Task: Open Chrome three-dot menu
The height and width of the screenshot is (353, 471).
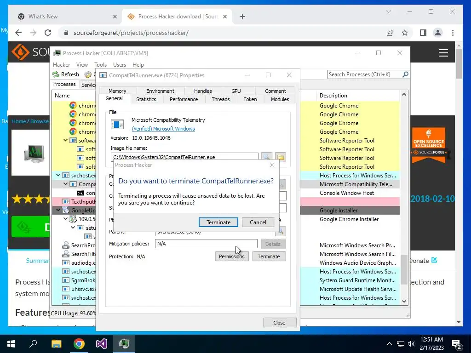Action: (453, 33)
